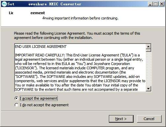Minimize the setup window
Viewport: 166px width, 127px height.
click(150, 4)
